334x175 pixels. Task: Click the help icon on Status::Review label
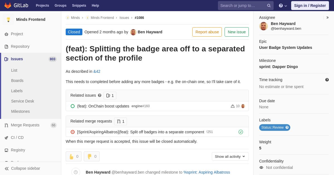287,127
